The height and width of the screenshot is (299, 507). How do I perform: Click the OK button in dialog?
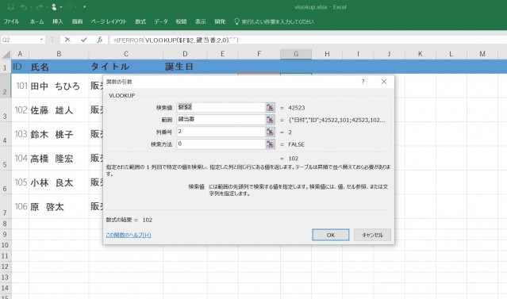330,235
